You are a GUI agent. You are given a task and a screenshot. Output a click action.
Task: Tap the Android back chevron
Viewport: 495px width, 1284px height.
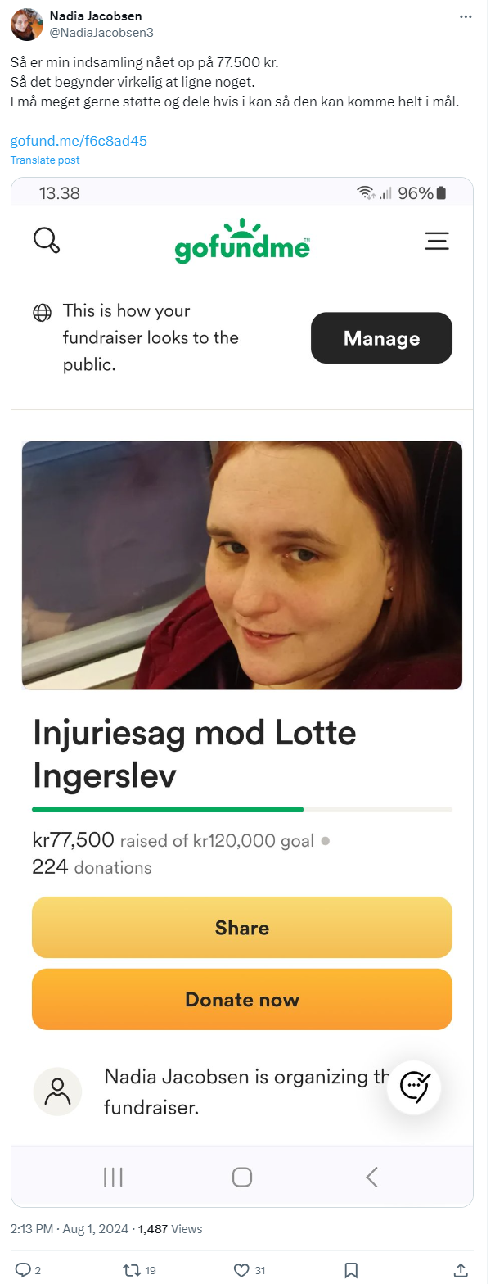click(371, 1177)
